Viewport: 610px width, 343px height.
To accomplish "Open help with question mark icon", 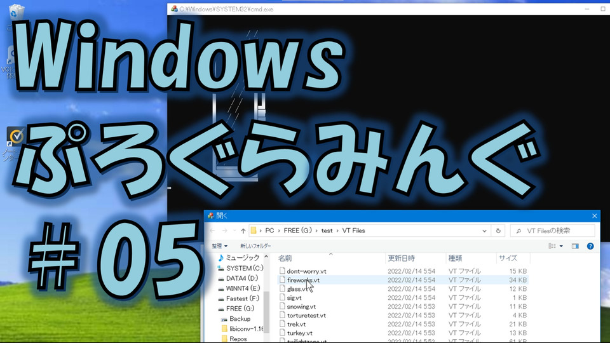I will tap(590, 246).
